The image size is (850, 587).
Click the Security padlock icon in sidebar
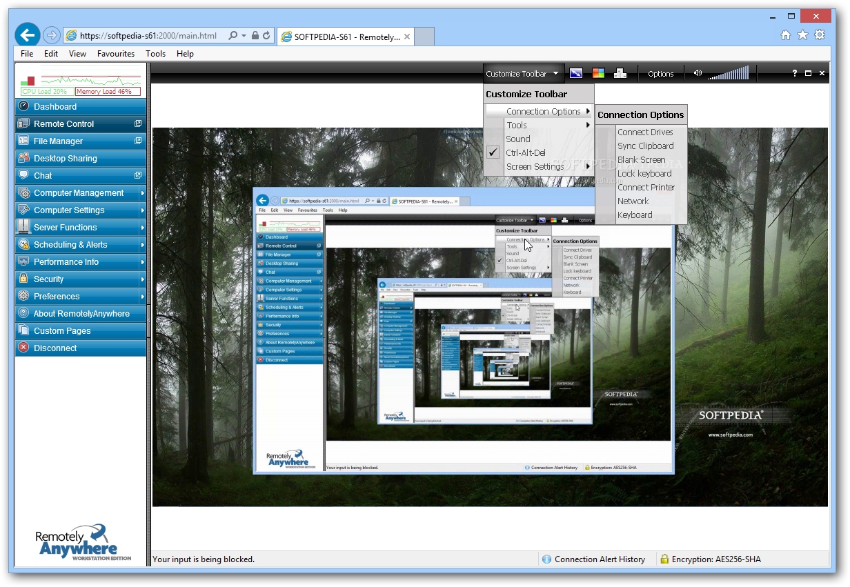[x=24, y=279]
